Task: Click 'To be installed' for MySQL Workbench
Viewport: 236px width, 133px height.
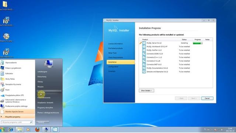Action: [184, 47]
